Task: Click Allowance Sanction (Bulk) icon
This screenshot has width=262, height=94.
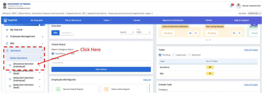Action: pyautogui.click(x=10, y=72)
